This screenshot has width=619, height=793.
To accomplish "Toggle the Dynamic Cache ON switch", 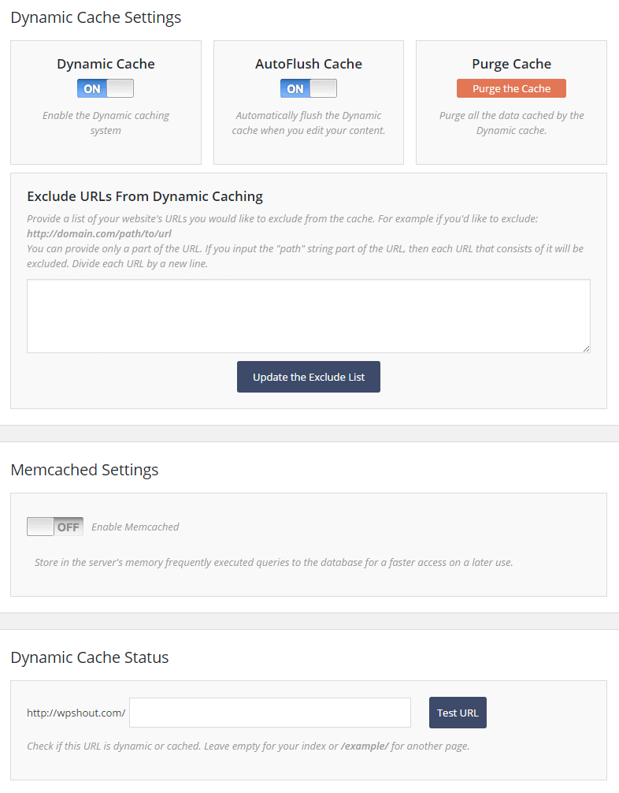I will [106, 88].
